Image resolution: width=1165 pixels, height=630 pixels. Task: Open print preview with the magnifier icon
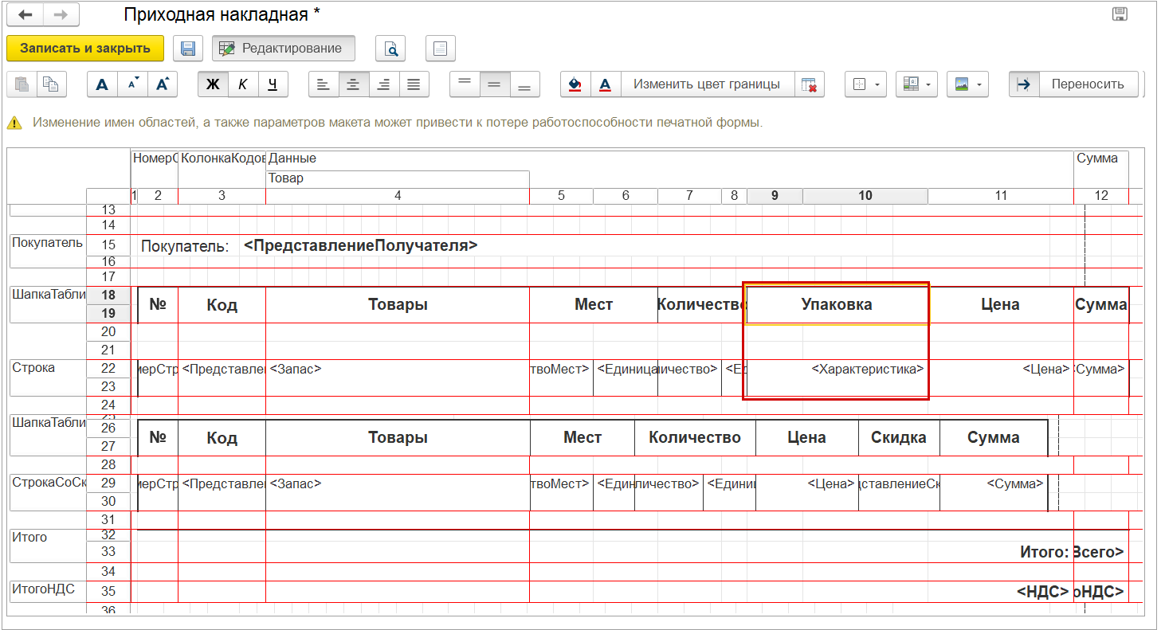[390, 48]
